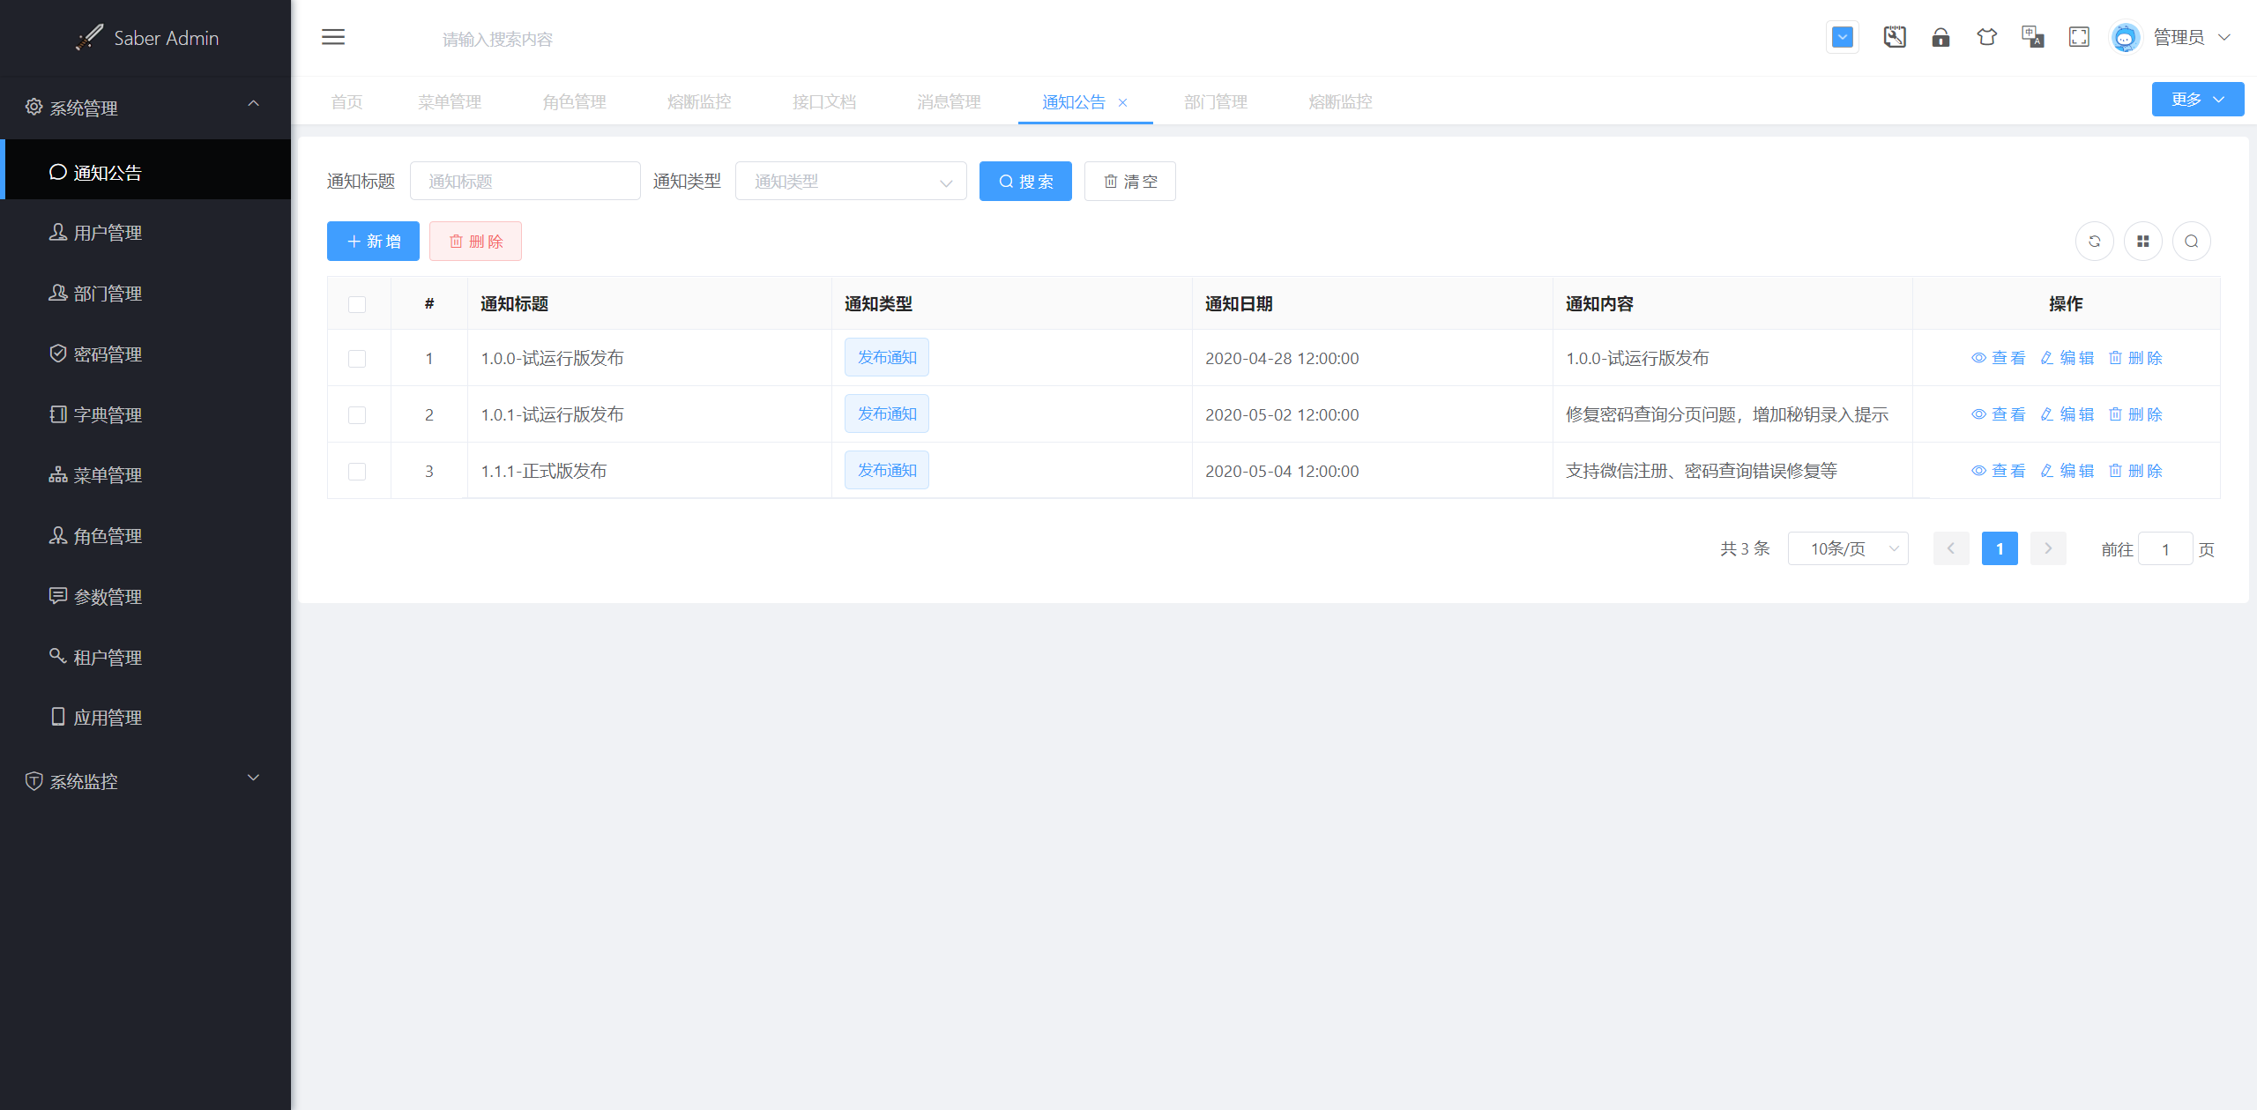Open the column display grid icon

(2143, 242)
